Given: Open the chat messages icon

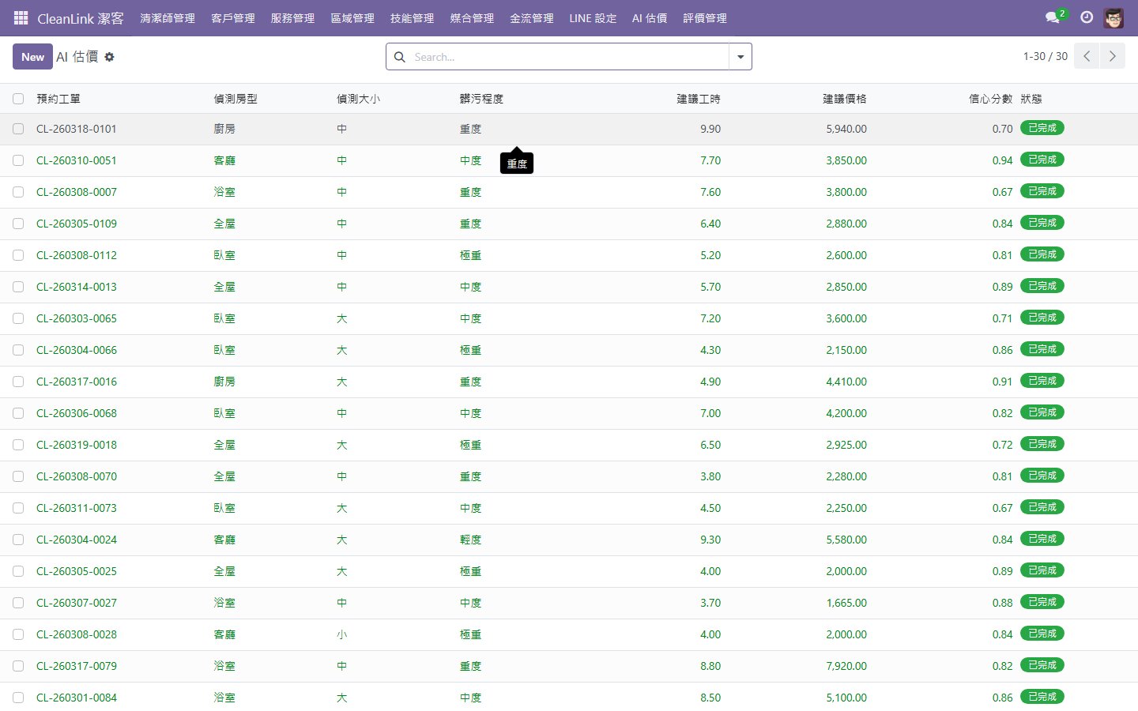Looking at the screenshot, I should (1052, 17).
